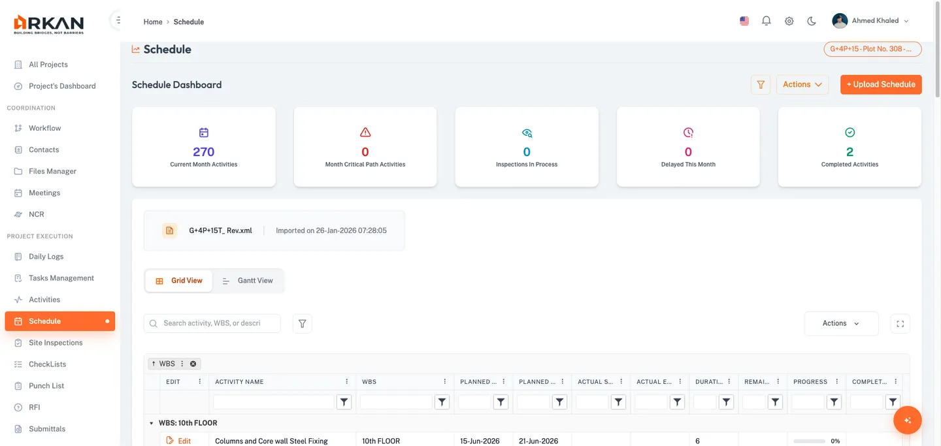Click the progress bar showing 0%
The height and width of the screenshot is (446, 941).
point(808,441)
